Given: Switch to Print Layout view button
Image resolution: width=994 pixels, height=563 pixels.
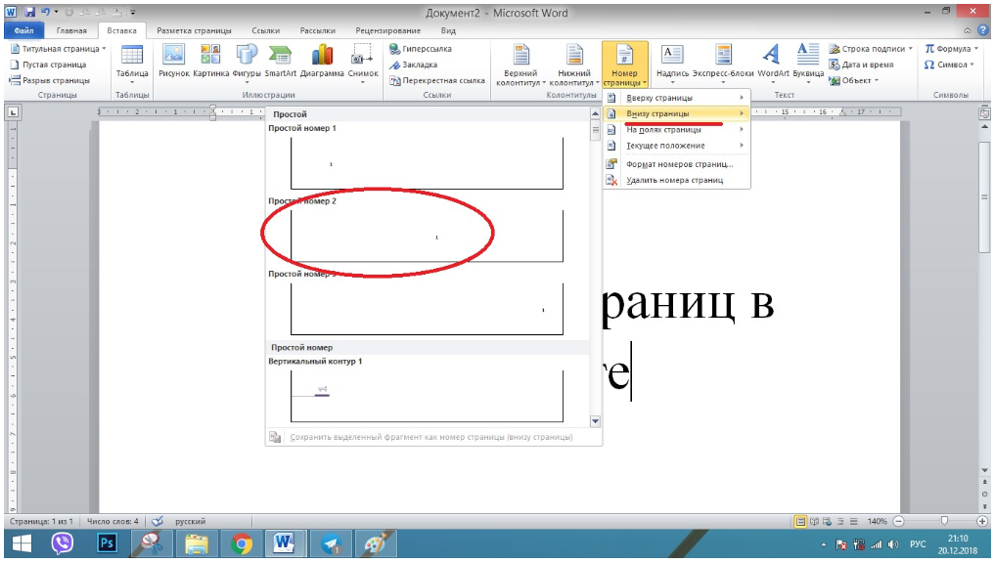Looking at the screenshot, I should [800, 521].
